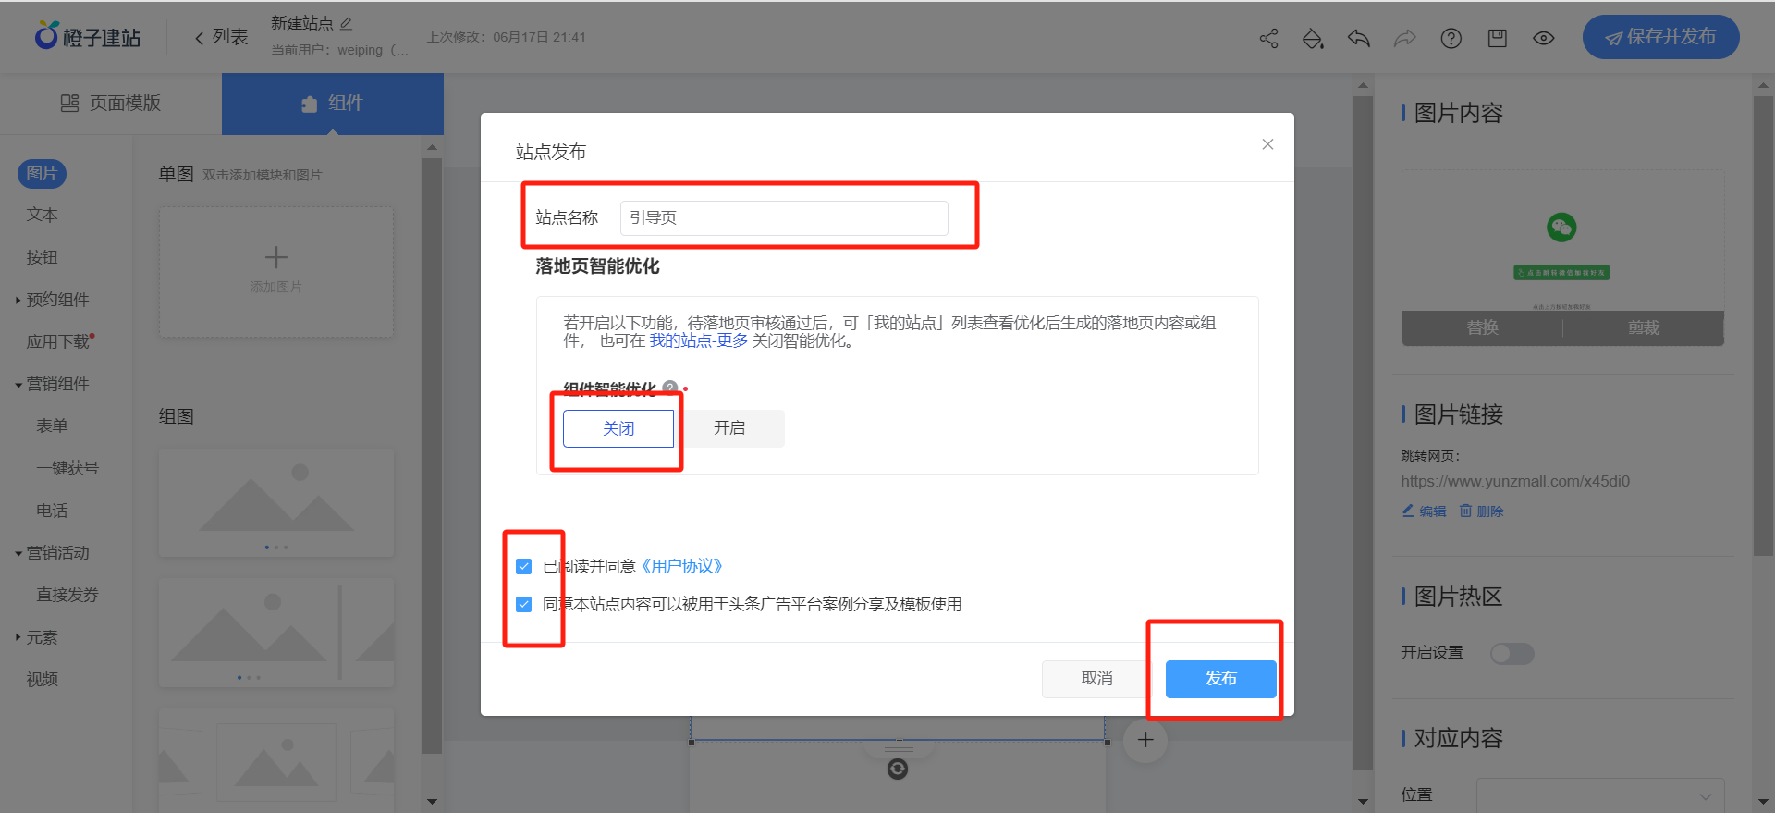Edit the 新建站点 name pencil icon
The width and height of the screenshot is (1775, 813).
click(x=346, y=23)
